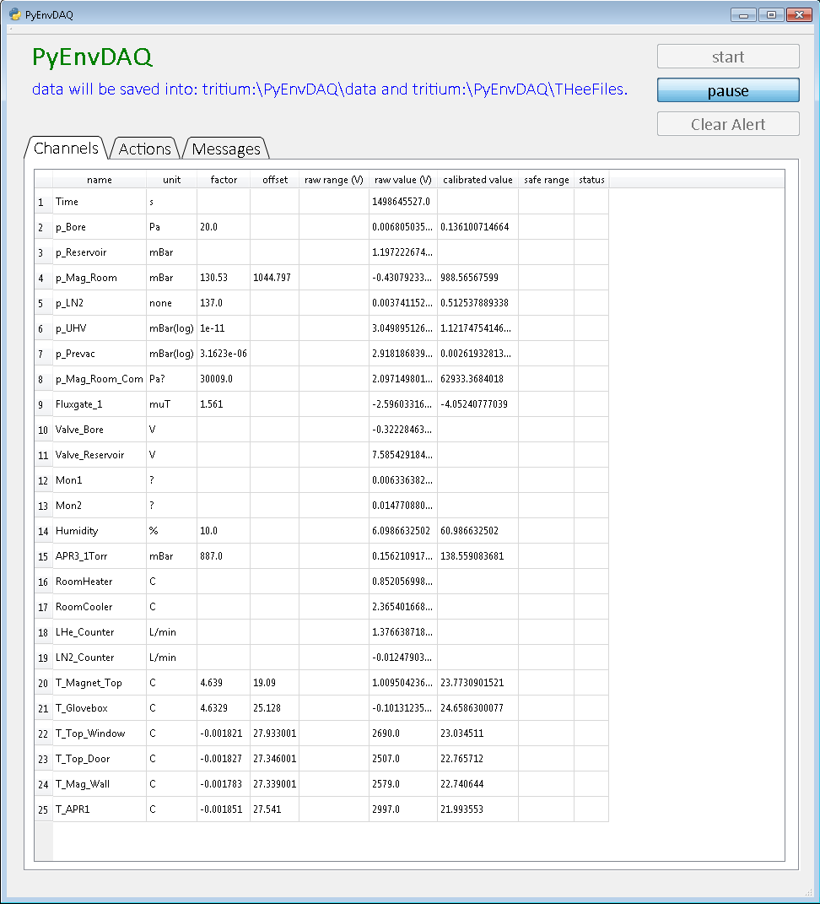Switch to the Actions tab
The width and height of the screenshot is (820, 904).
pyautogui.click(x=144, y=149)
